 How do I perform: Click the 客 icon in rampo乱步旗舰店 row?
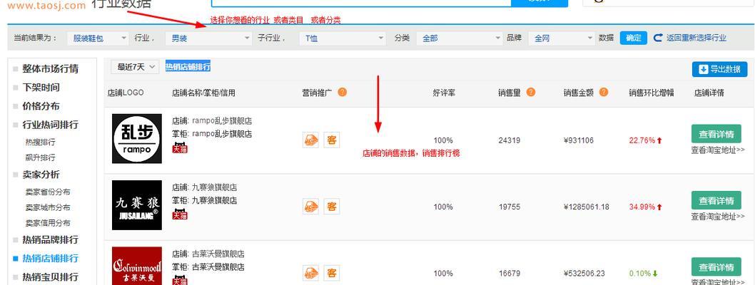point(331,140)
